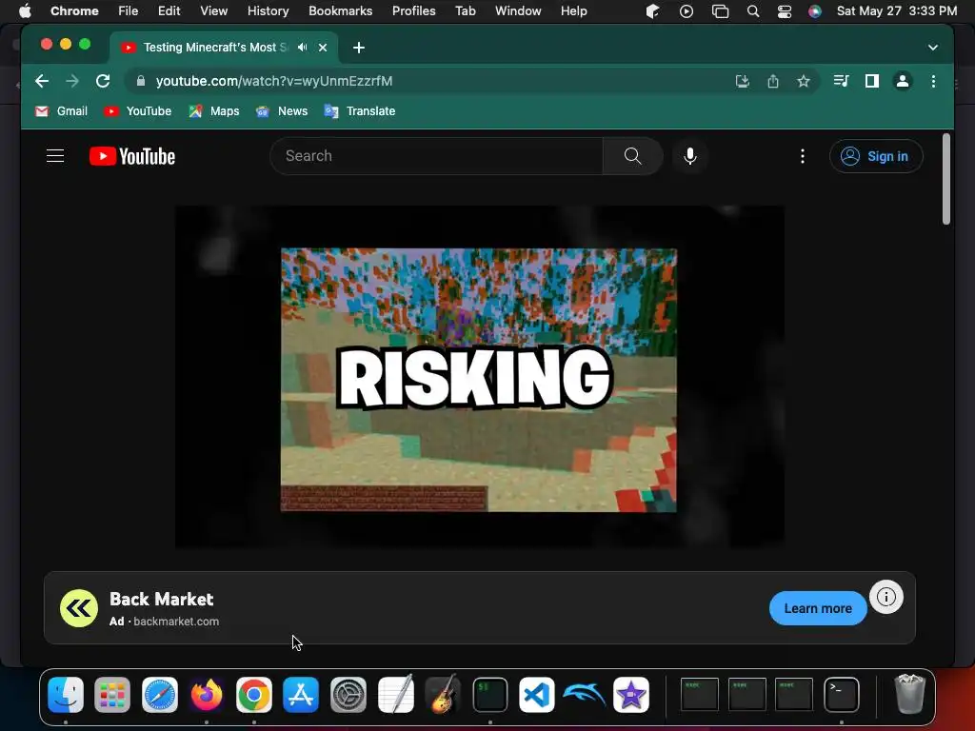The width and height of the screenshot is (975, 731).
Task: Open the YouTube guide hamburger menu
Action: pyautogui.click(x=55, y=156)
